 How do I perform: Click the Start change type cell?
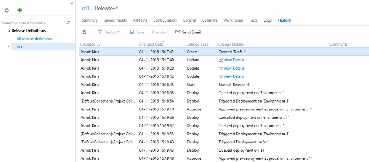click(191, 85)
